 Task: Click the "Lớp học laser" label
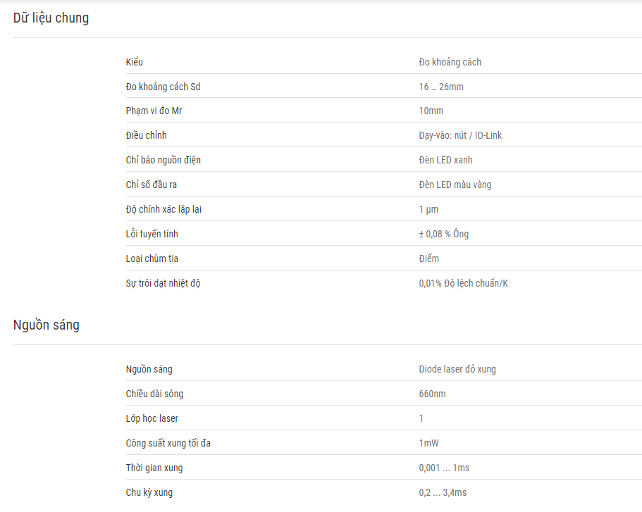(x=152, y=419)
